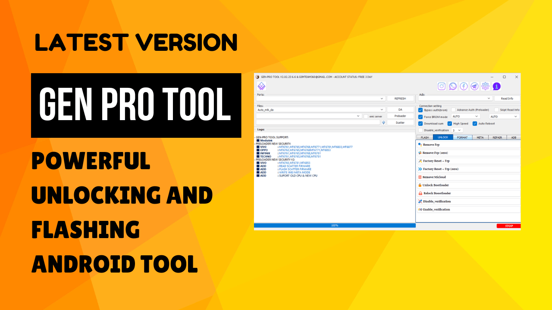Viewport: 552px width, 310px height.
Task: Open the FORMAT tab
Action: point(462,137)
